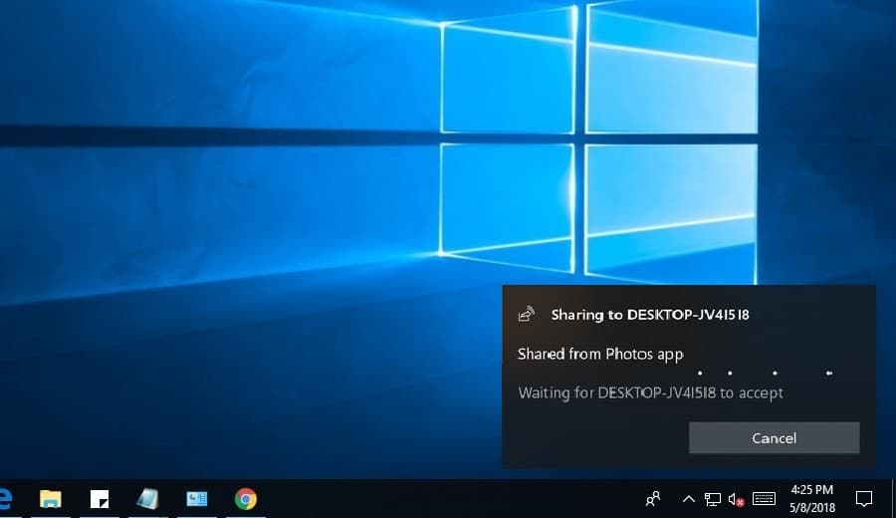Open Microsoft Edge from the taskbar
Viewport: 896px width, 518px height.
(x=5, y=499)
